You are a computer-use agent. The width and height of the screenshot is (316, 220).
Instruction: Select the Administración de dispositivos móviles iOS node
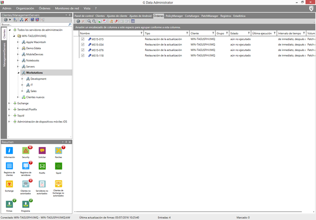pos(42,122)
